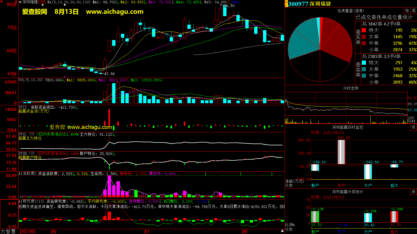Click the MA(5,10,20,30,60,120) indicator parameters
Screen dimensions: 417x234
(x=69, y=2)
